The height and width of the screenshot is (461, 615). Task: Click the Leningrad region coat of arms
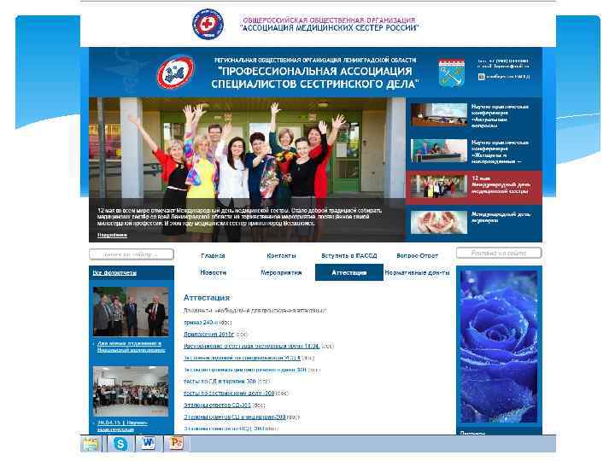[452, 73]
